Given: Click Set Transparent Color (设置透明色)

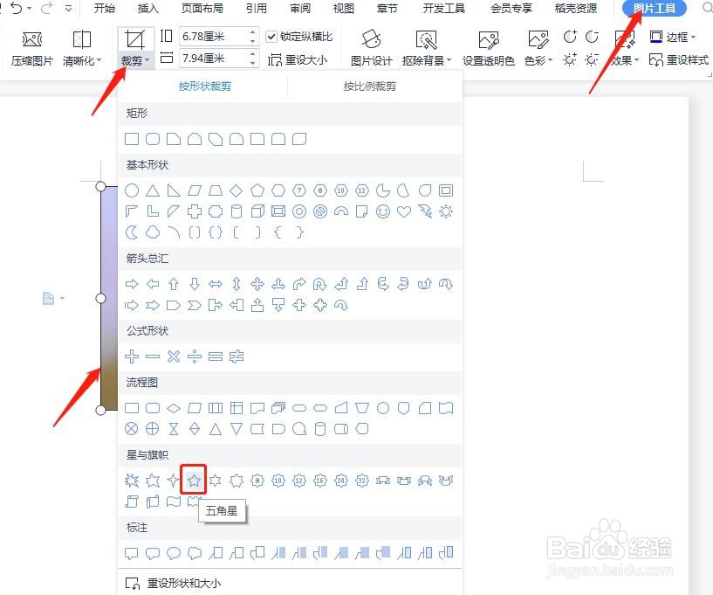Looking at the screenshot, I should point(489,48).
